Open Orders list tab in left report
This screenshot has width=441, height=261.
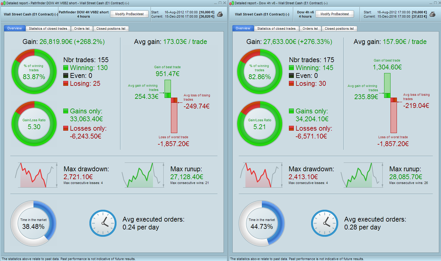[82, 28]
